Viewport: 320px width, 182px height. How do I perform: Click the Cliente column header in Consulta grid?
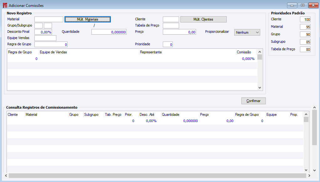(16, 115)
